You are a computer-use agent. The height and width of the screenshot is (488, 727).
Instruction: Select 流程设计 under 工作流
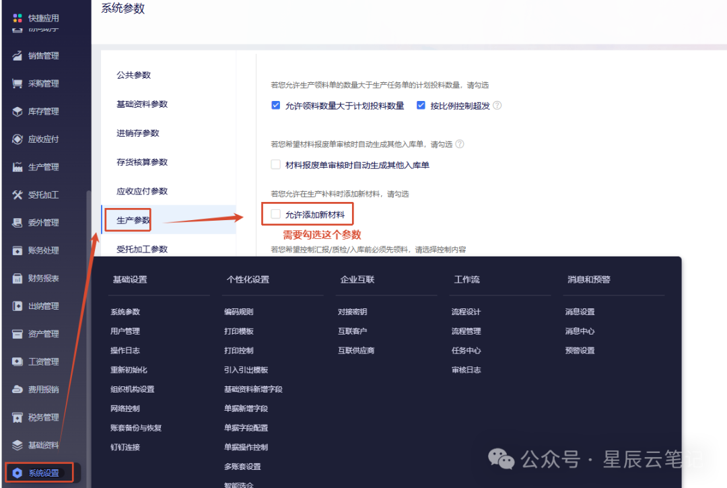[x=466, y=312]
